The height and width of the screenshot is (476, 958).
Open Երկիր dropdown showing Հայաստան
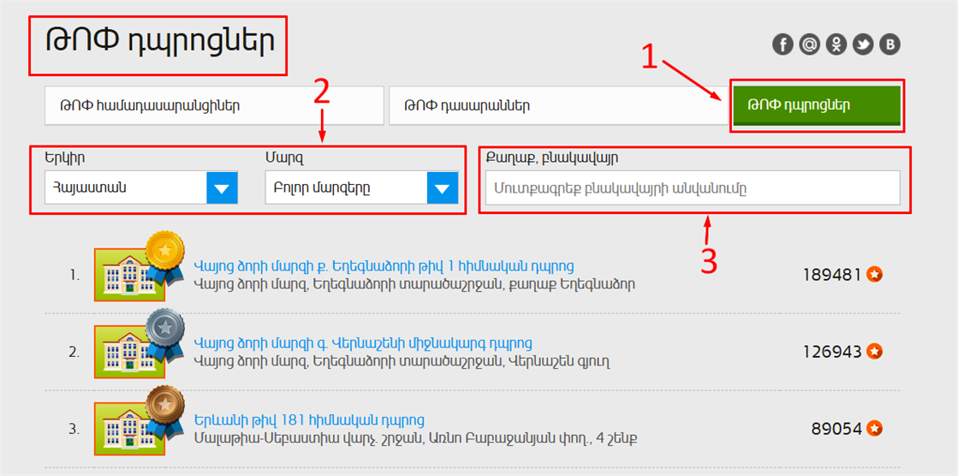click(141, 187)
